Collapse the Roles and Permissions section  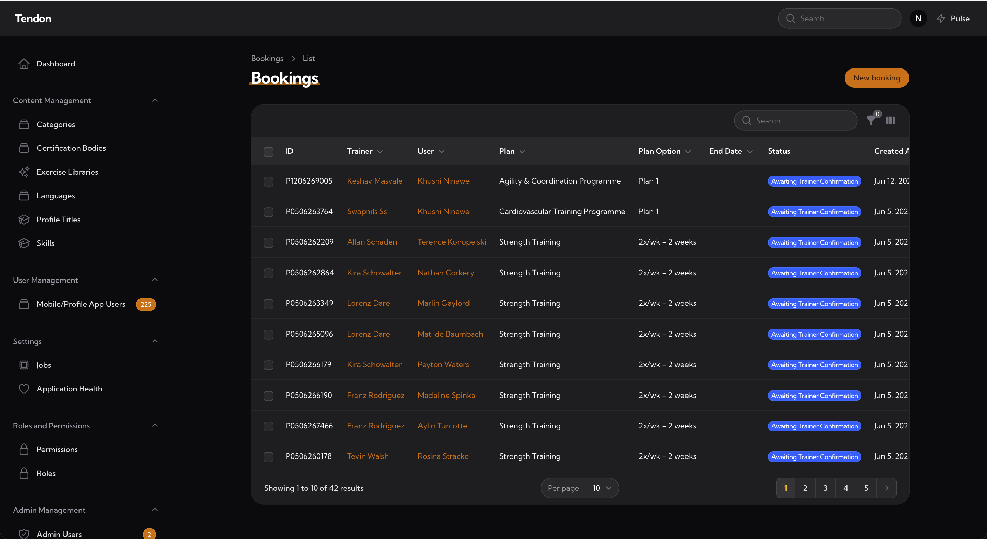coord(155,425)
